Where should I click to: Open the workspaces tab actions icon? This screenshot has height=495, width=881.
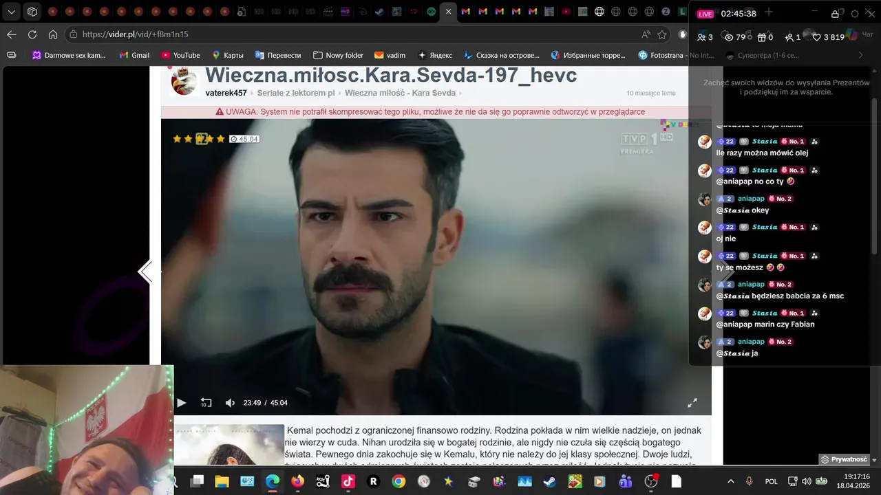tap(32, 12)
